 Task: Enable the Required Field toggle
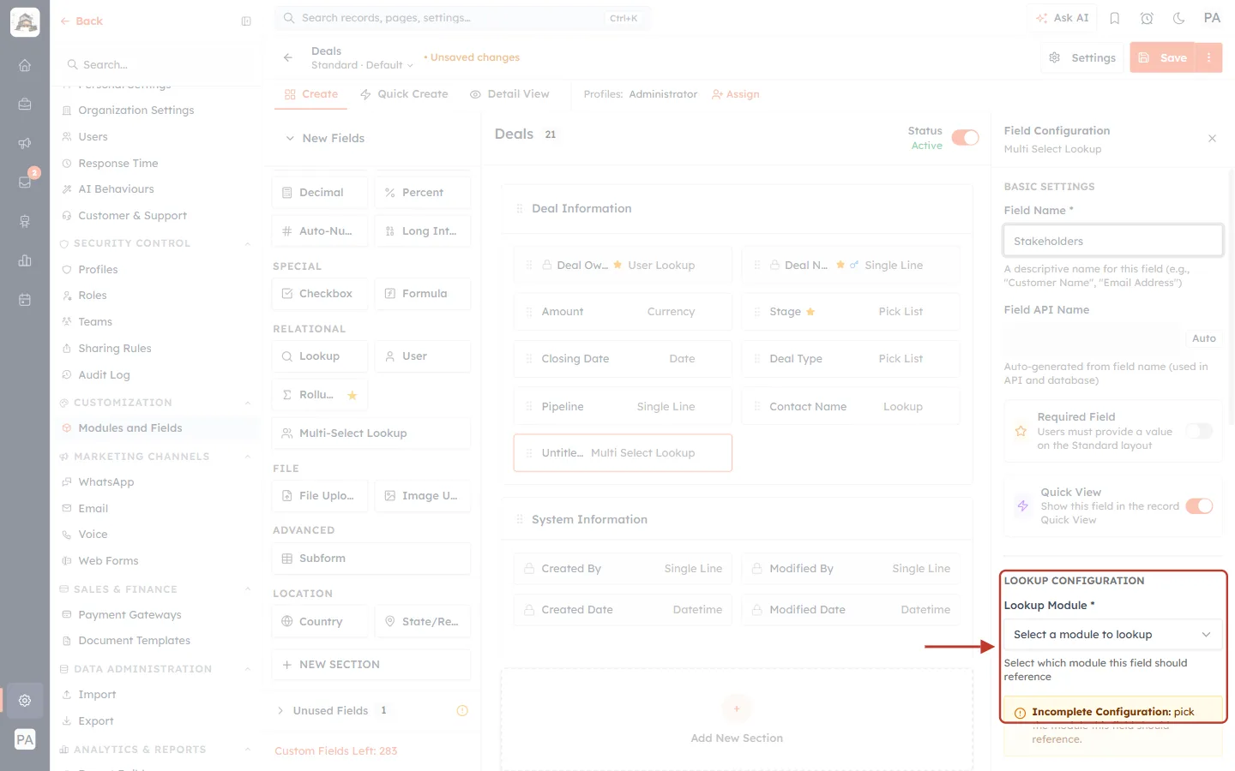[x=1199, y=431]
